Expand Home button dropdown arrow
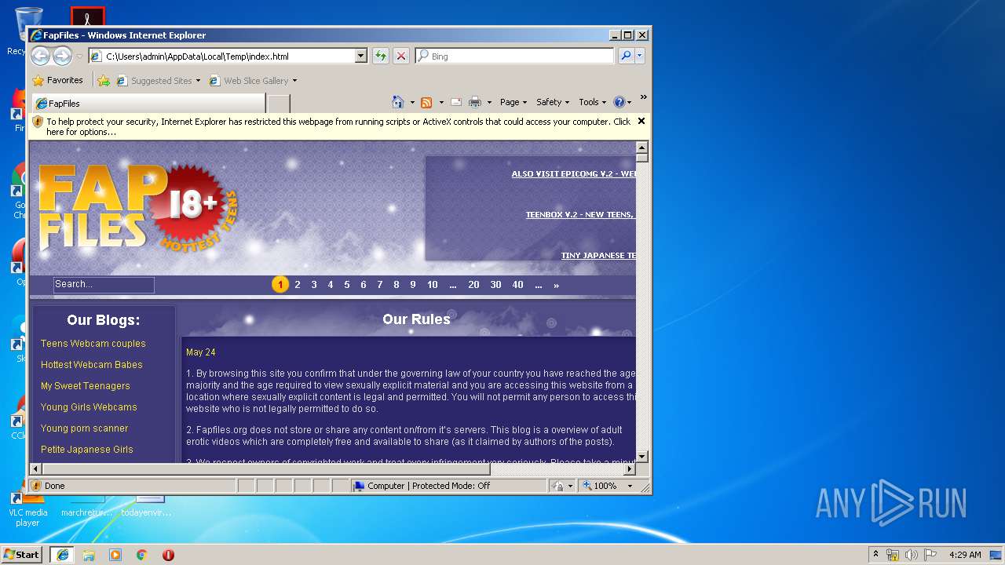 tap(411, 102)
